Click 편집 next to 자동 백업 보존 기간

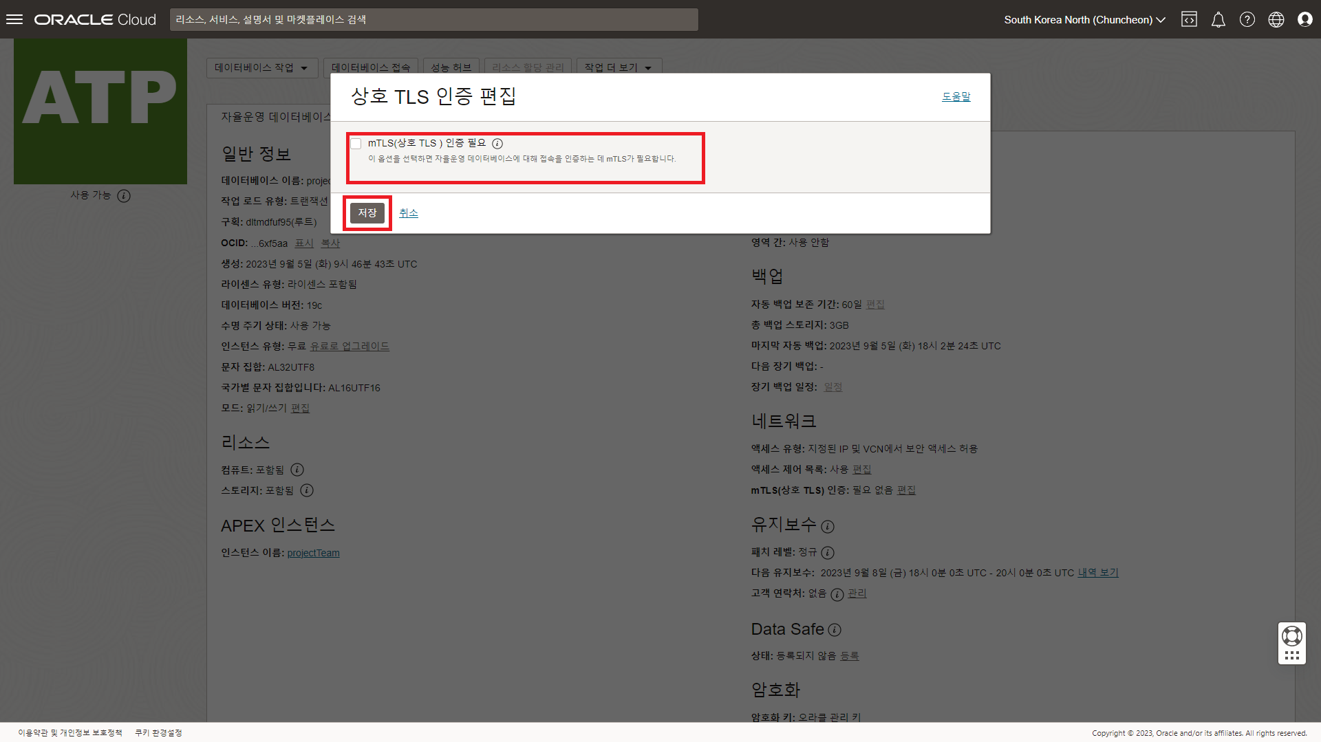point(875,305)
